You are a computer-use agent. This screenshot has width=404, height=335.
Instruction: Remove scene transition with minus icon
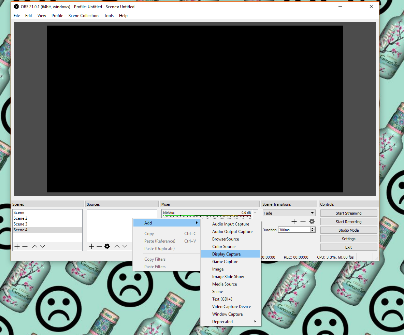303,221
